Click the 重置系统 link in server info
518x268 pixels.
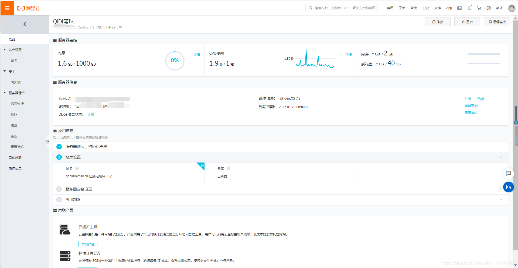[471, 113]
